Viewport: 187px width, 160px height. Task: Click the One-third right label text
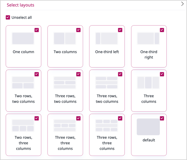(x=149, y=54)
